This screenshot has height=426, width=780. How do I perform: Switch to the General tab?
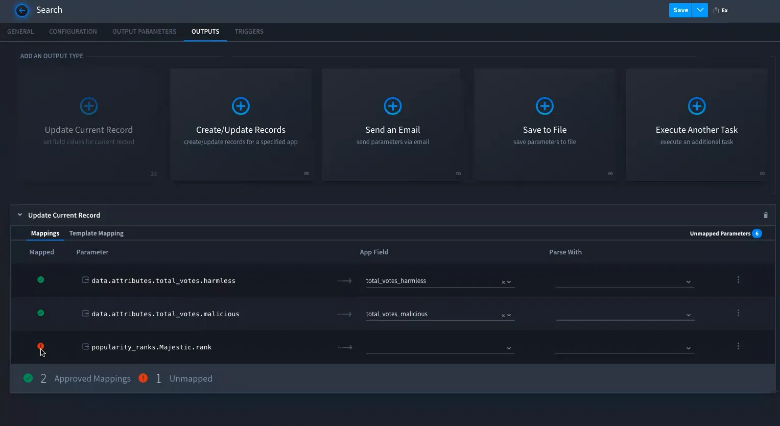20,32
